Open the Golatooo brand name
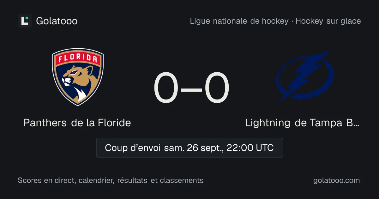 click(x=57, y=21)
